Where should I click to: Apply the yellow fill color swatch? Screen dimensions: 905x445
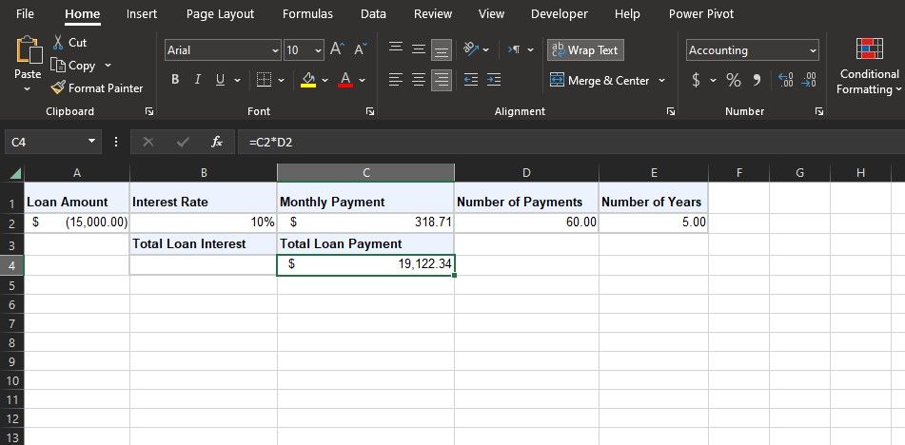(308, 81)
